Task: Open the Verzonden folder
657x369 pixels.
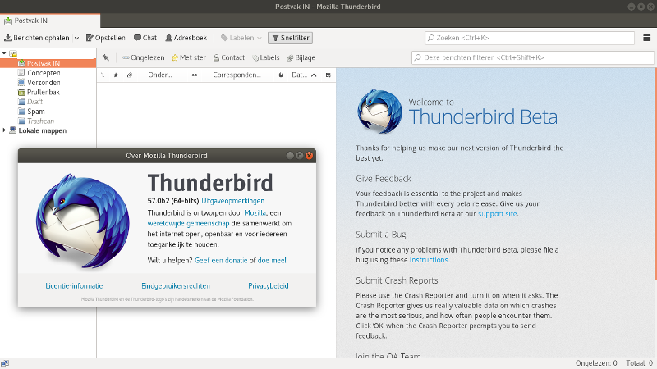Action: tap(44, 83)
